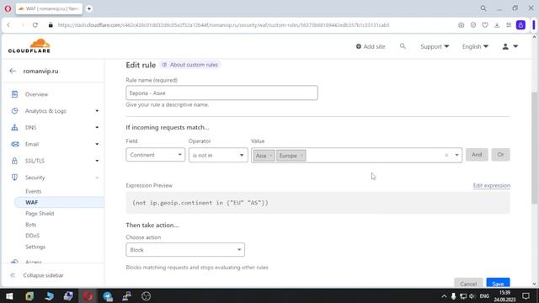539x303 pixels.
Task: Click the volume icon in system tray
Action: click(x=472, y=295)
